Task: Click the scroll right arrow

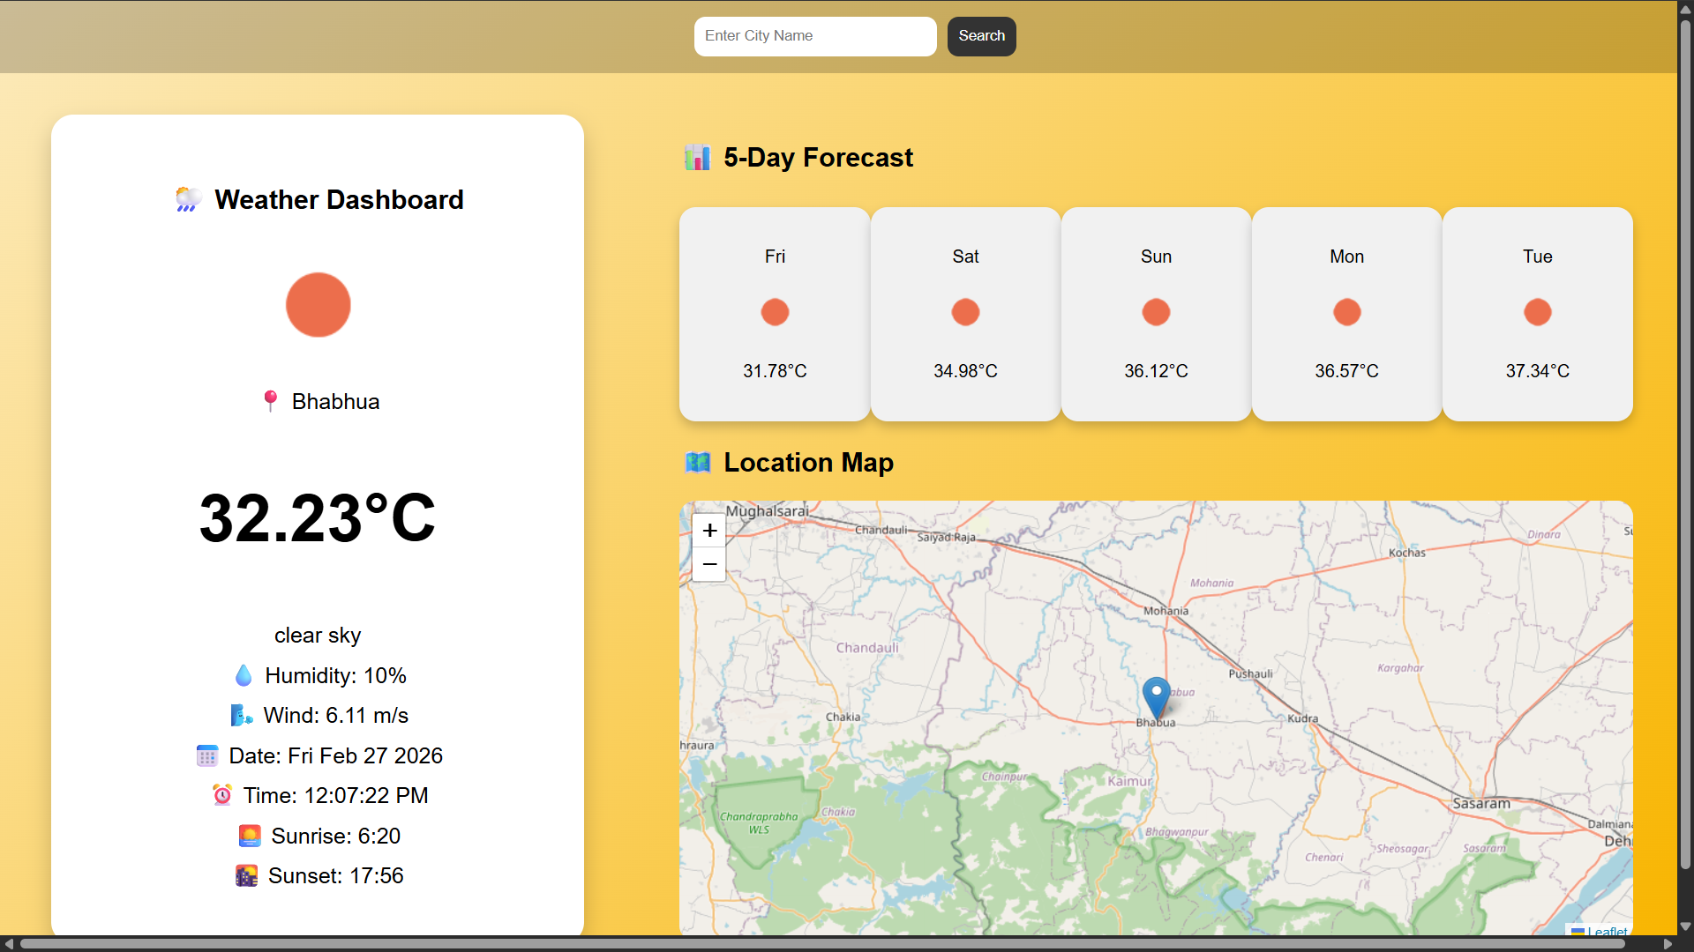Action: [x=1668, y=944]
